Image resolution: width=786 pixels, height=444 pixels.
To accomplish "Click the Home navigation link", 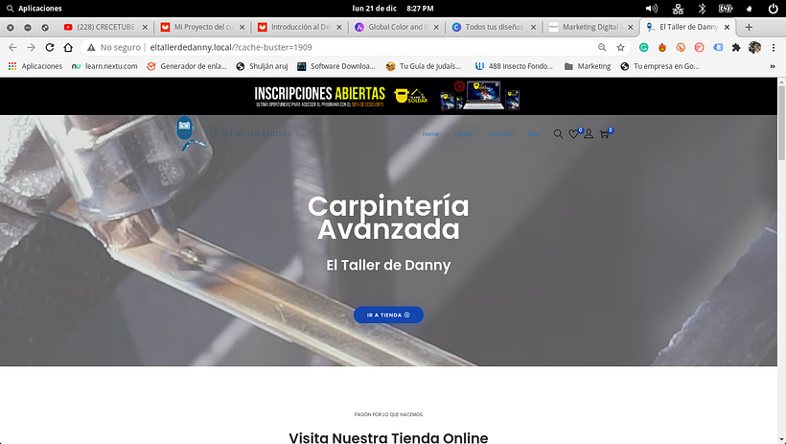I will pyautogui.click(x=430, y=134).
